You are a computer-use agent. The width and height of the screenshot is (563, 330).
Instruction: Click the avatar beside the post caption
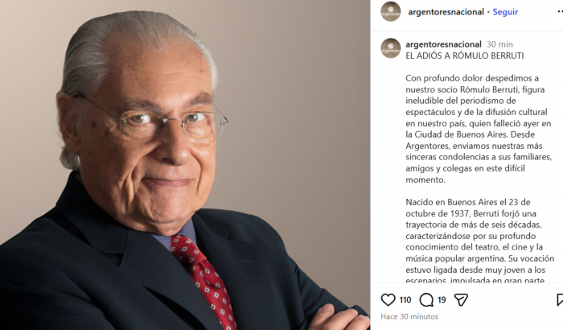pyautogui.click(x=391, y=48)
